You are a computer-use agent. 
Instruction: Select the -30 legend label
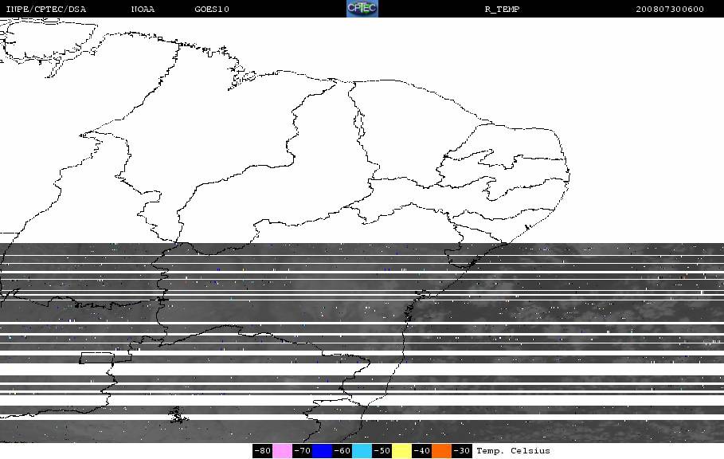(x=462, y=451)
